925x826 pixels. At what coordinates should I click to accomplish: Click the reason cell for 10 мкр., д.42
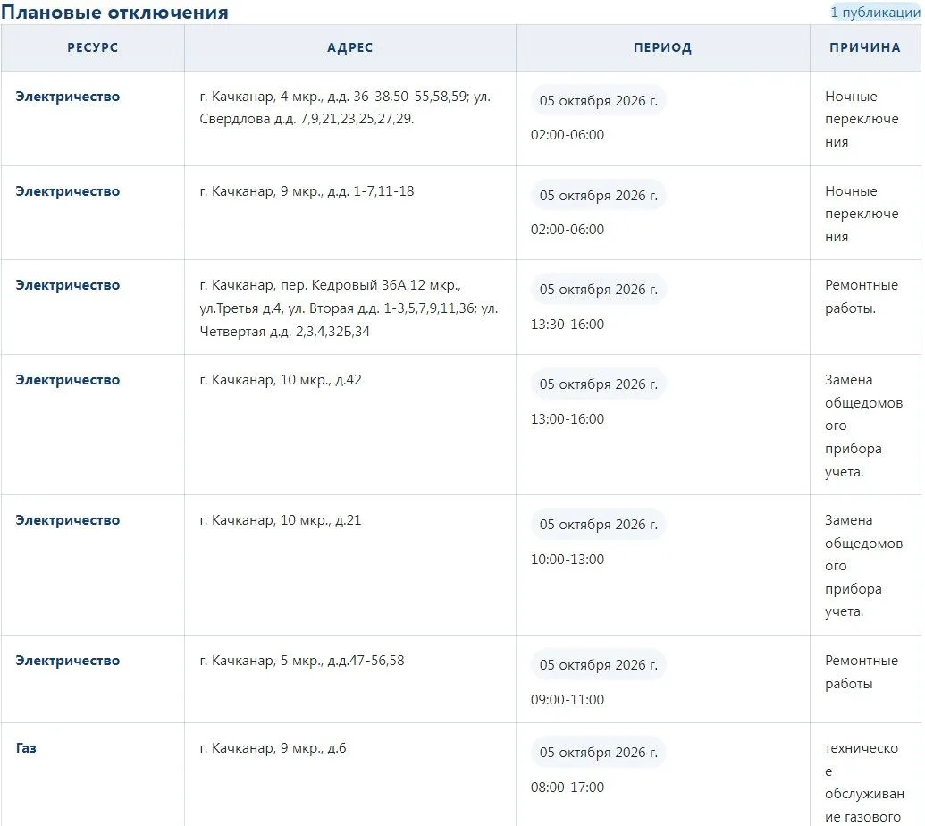pos(863,426)
